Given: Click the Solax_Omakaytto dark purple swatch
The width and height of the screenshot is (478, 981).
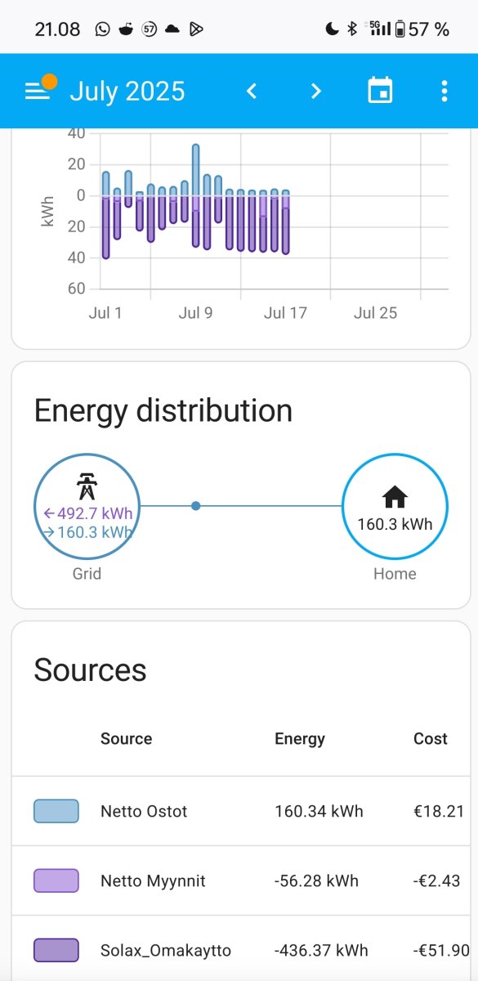Looking at the screenshot, I should click(56, 950).
